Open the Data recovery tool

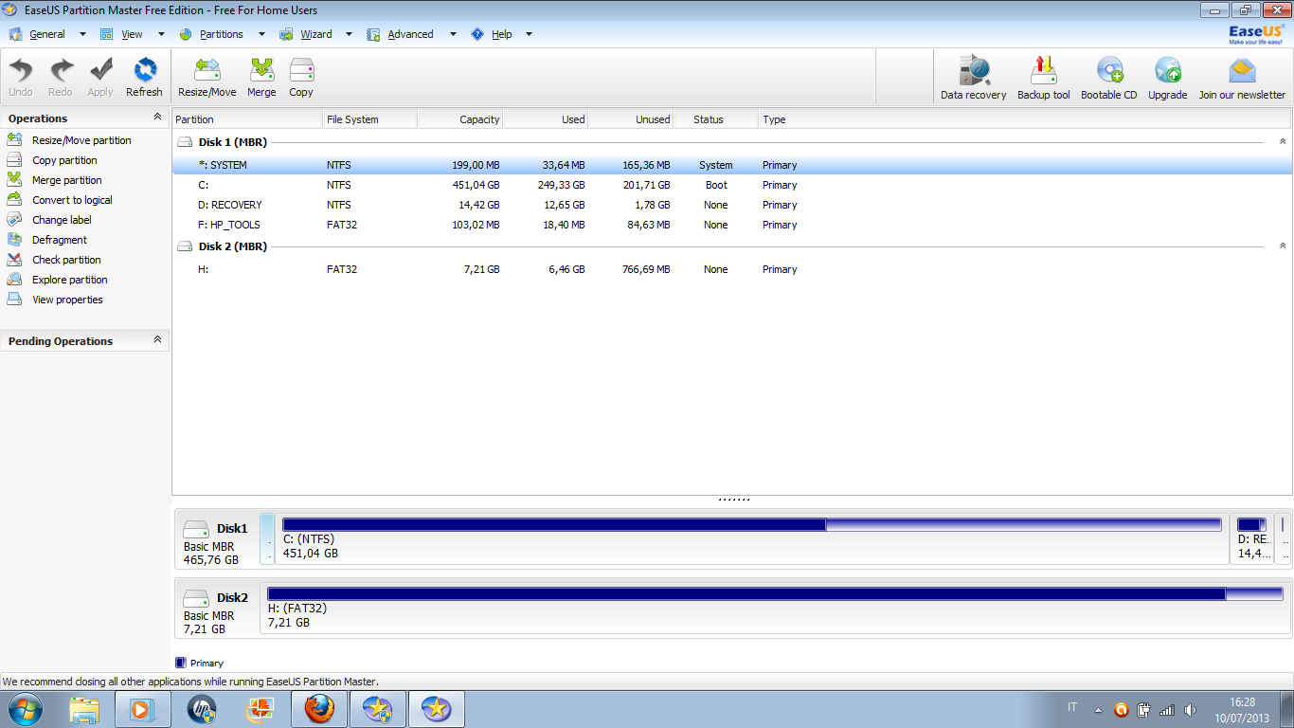tap(973, 78)
